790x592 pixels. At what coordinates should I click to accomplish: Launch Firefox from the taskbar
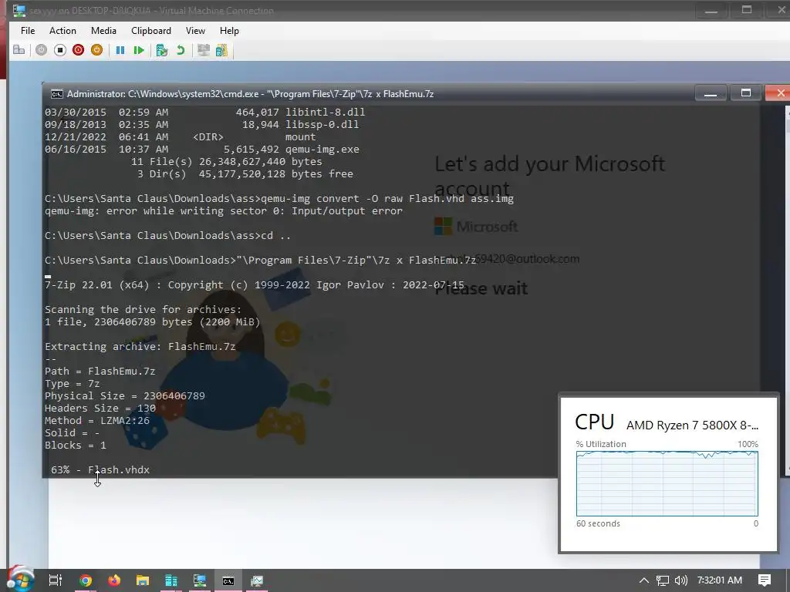(114, 580)
